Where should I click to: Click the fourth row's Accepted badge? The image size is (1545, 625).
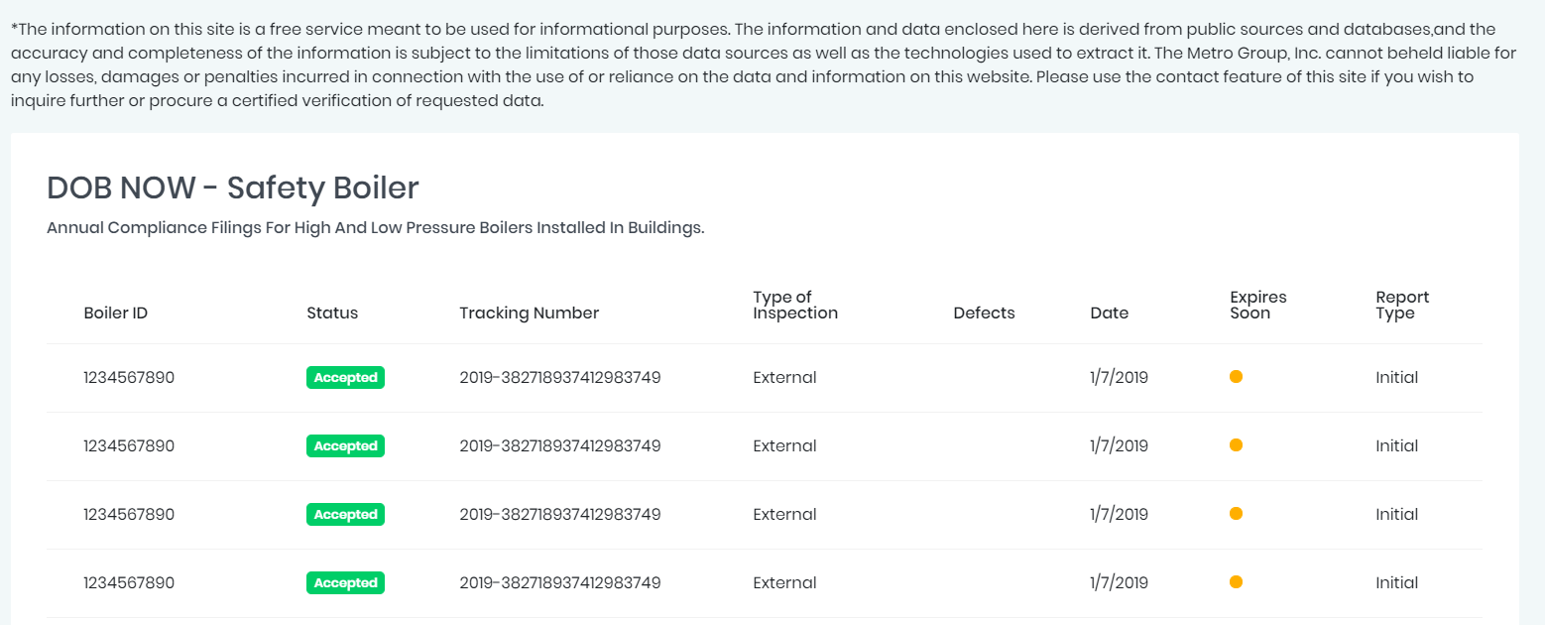click(x=345, y=583)
